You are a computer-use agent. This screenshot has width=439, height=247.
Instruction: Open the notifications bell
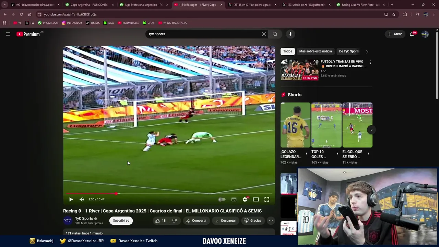[412, 34]
